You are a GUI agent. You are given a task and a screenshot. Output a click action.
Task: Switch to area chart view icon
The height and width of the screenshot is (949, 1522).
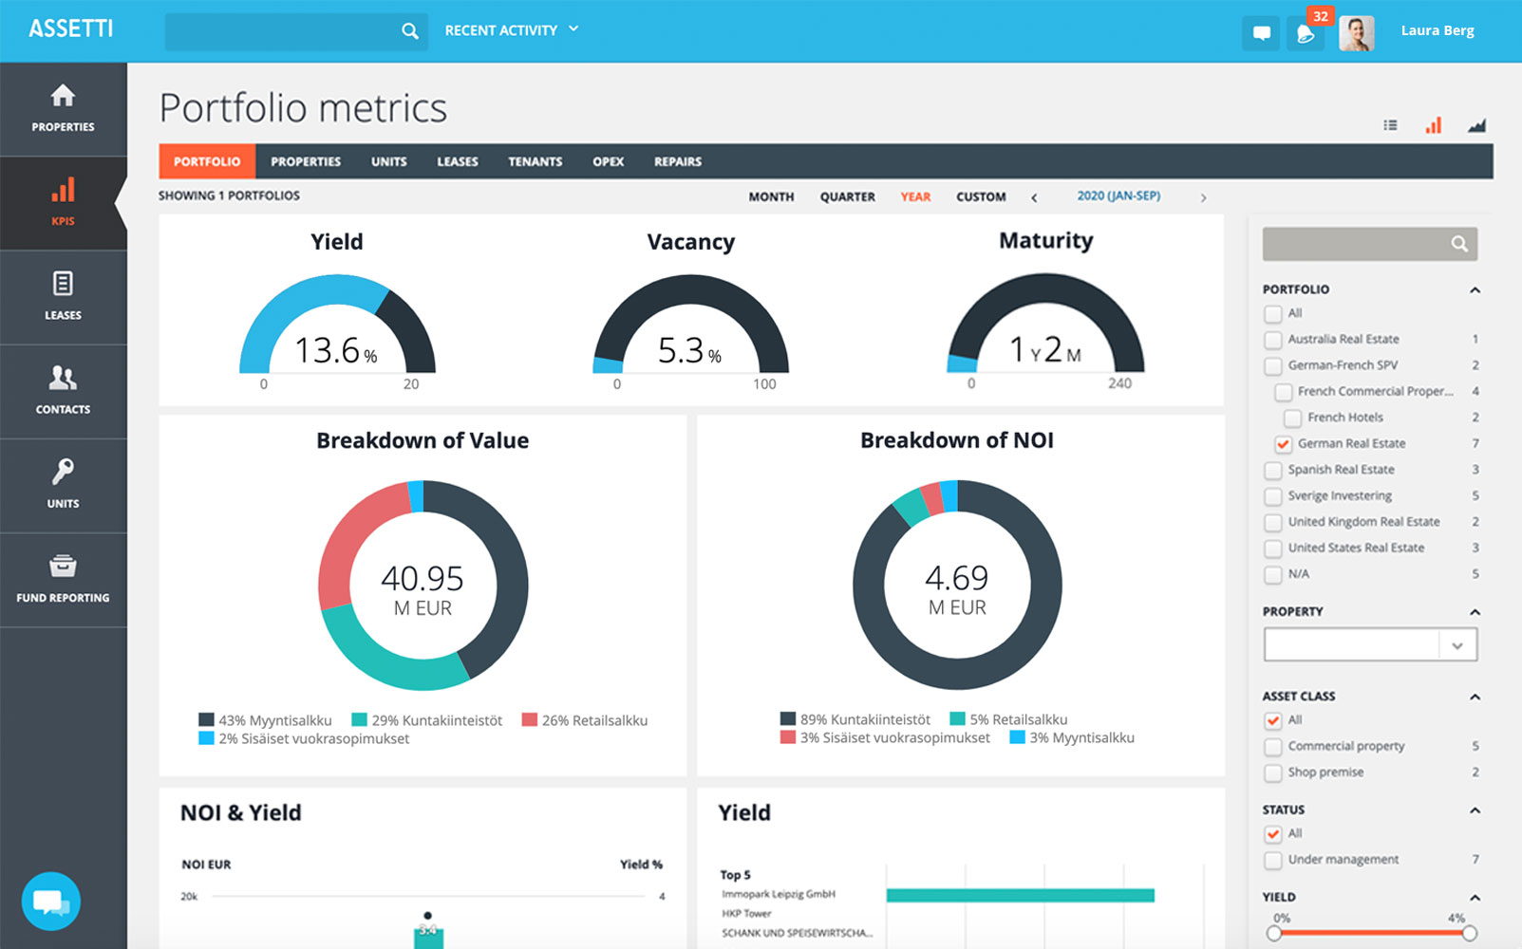click(1476, 125)
